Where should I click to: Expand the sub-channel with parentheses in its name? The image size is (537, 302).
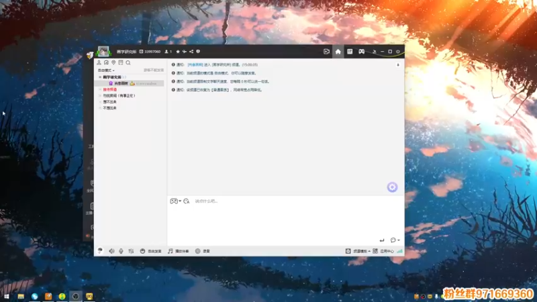[100, 95]
